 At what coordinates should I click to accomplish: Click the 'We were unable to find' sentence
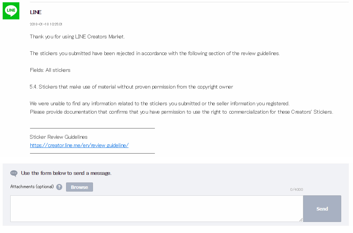(x=160, y=104)
